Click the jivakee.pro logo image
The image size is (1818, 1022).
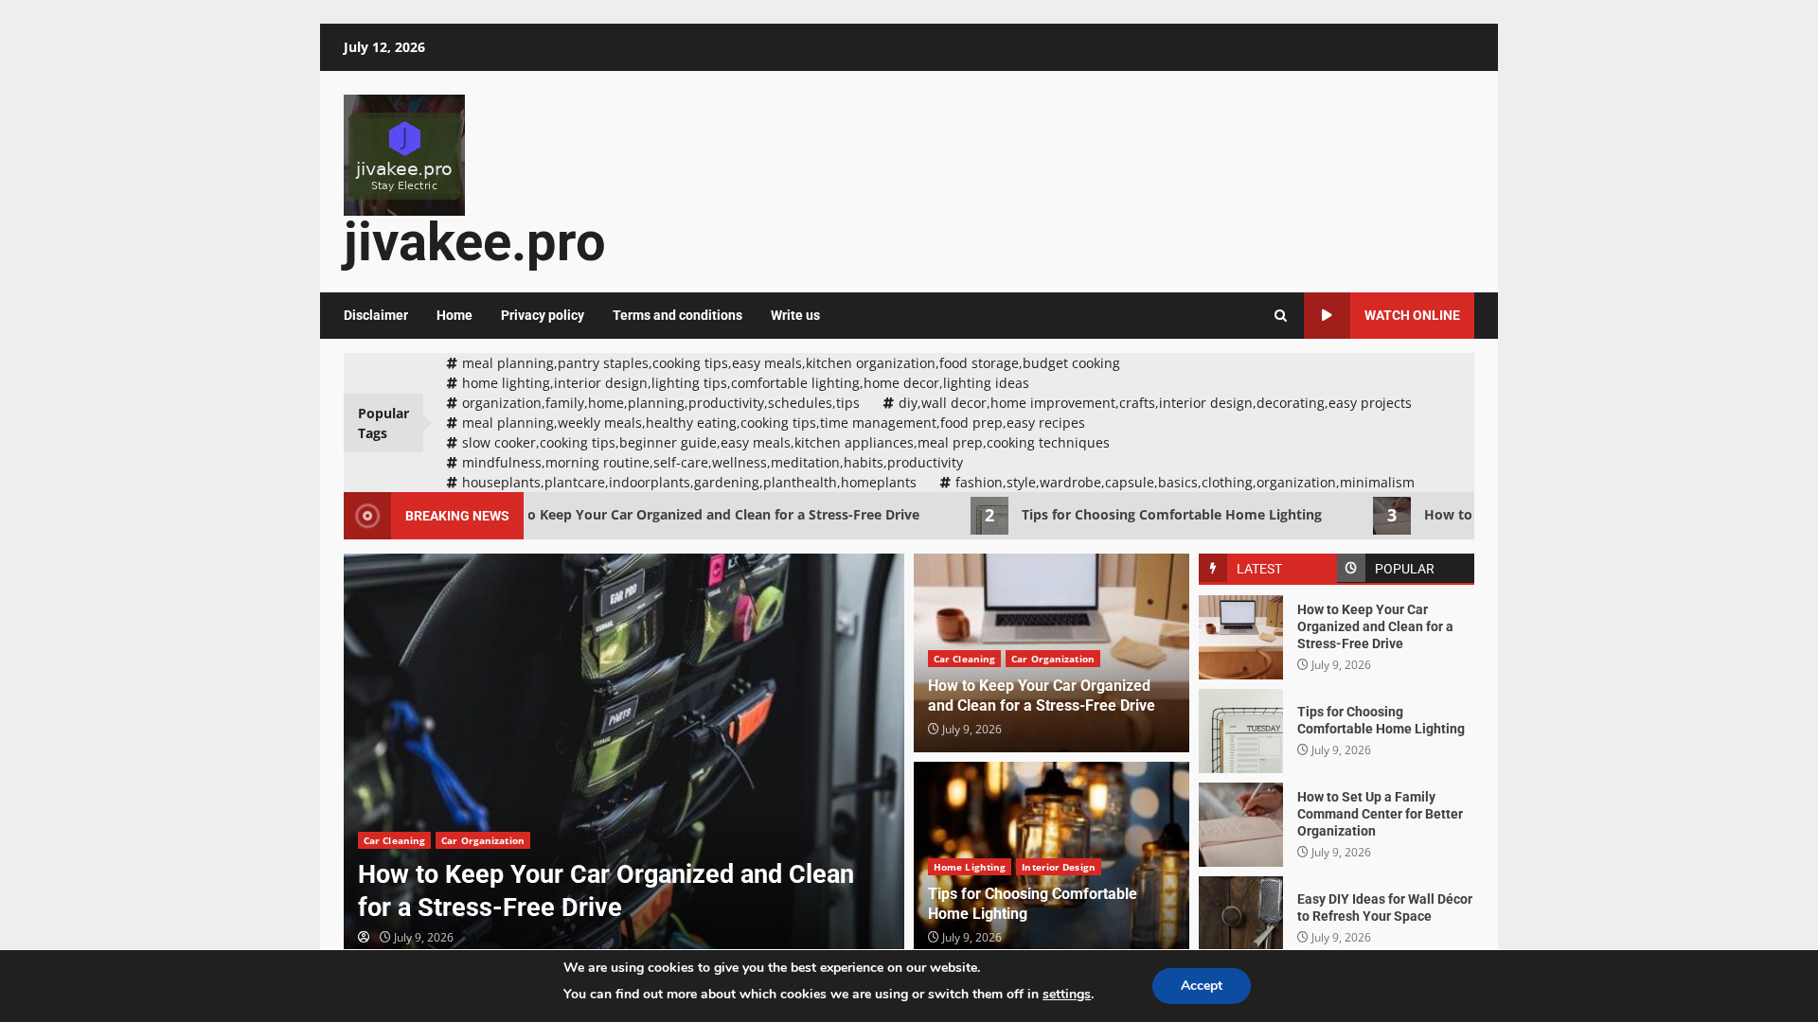tap(404, 155)
